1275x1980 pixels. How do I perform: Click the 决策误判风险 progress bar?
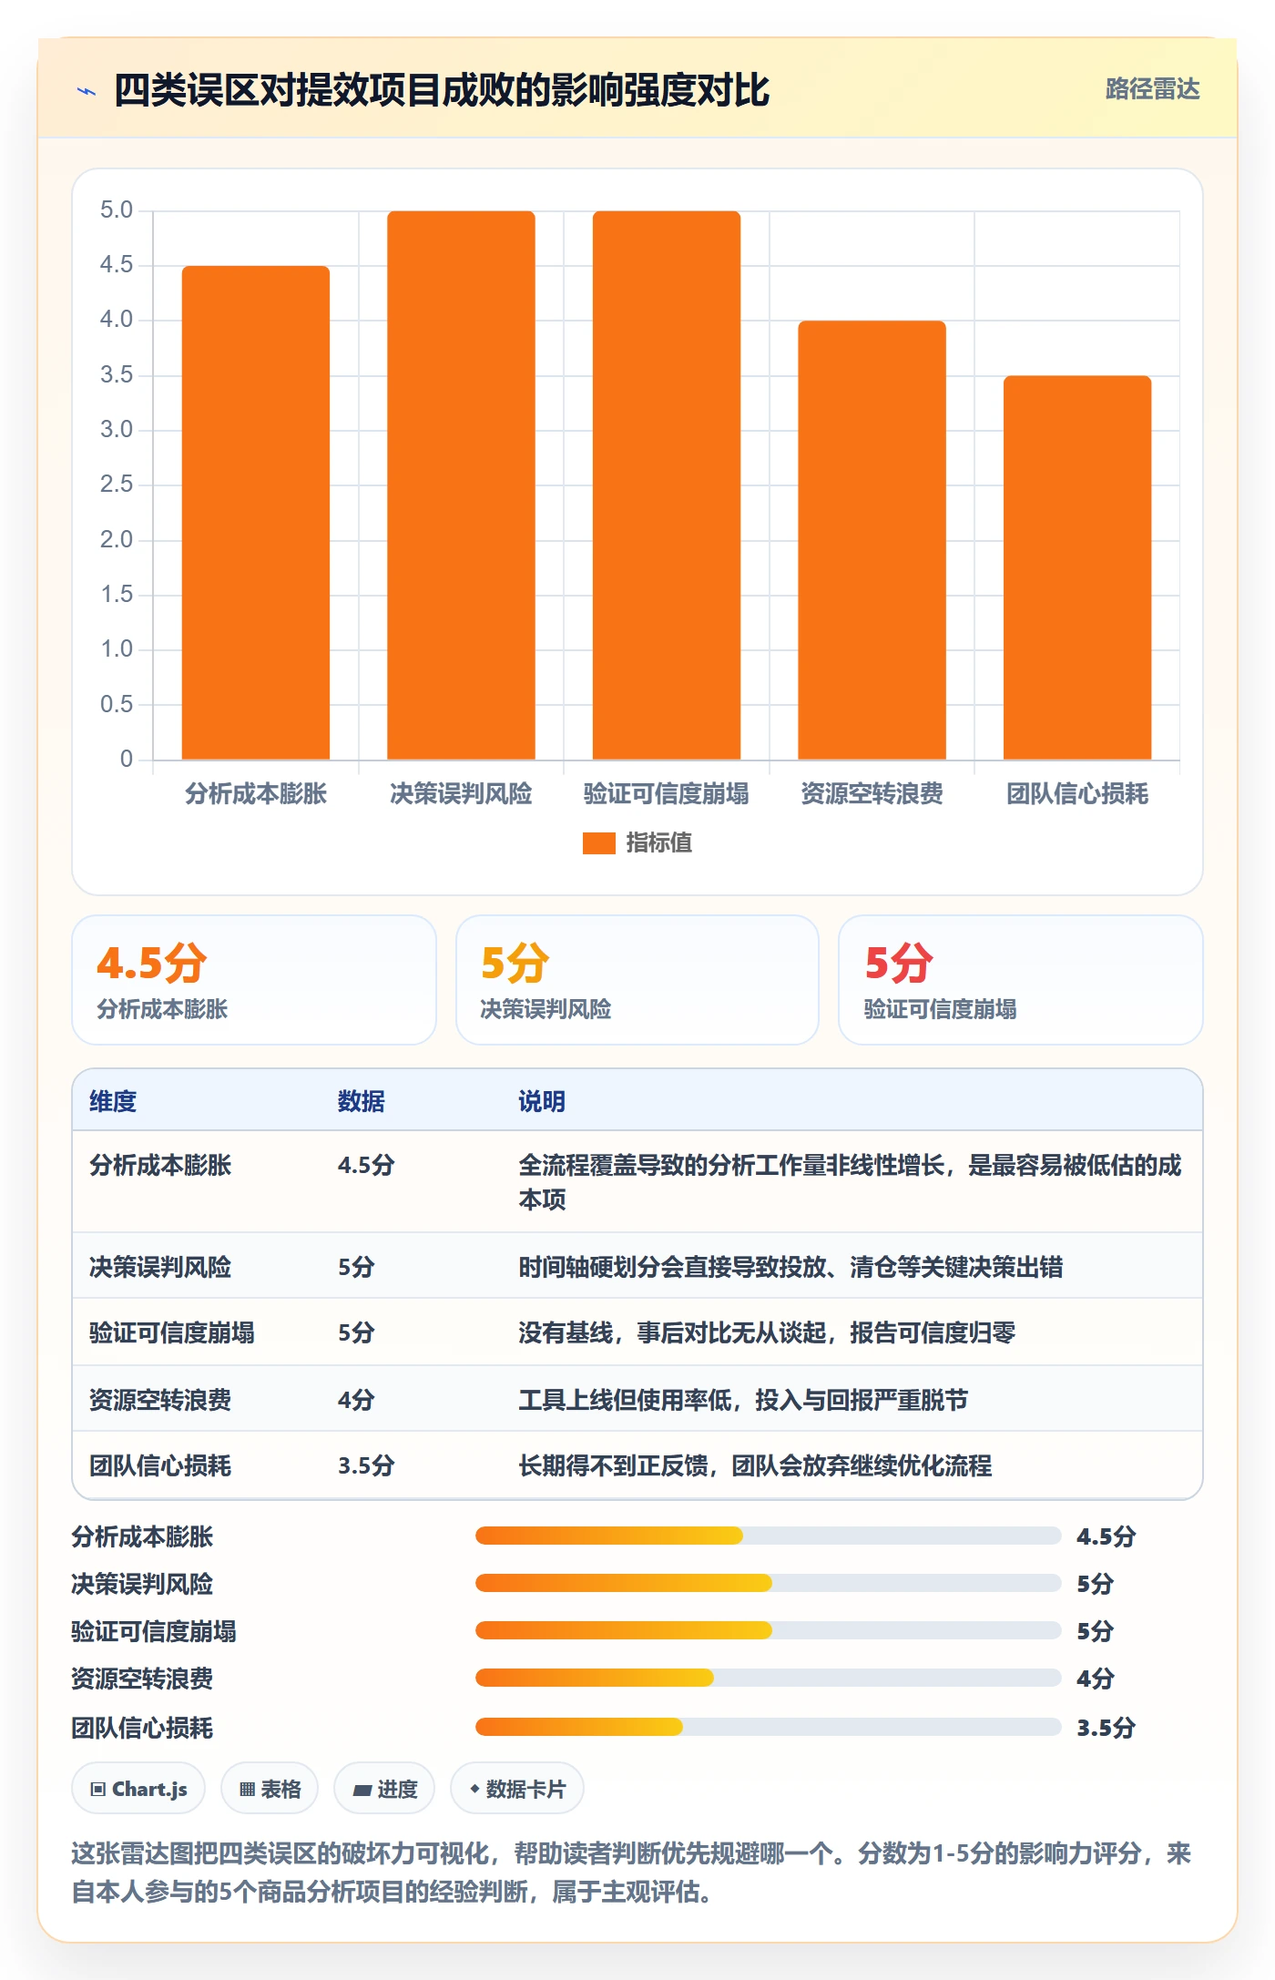coord(768,1583)
